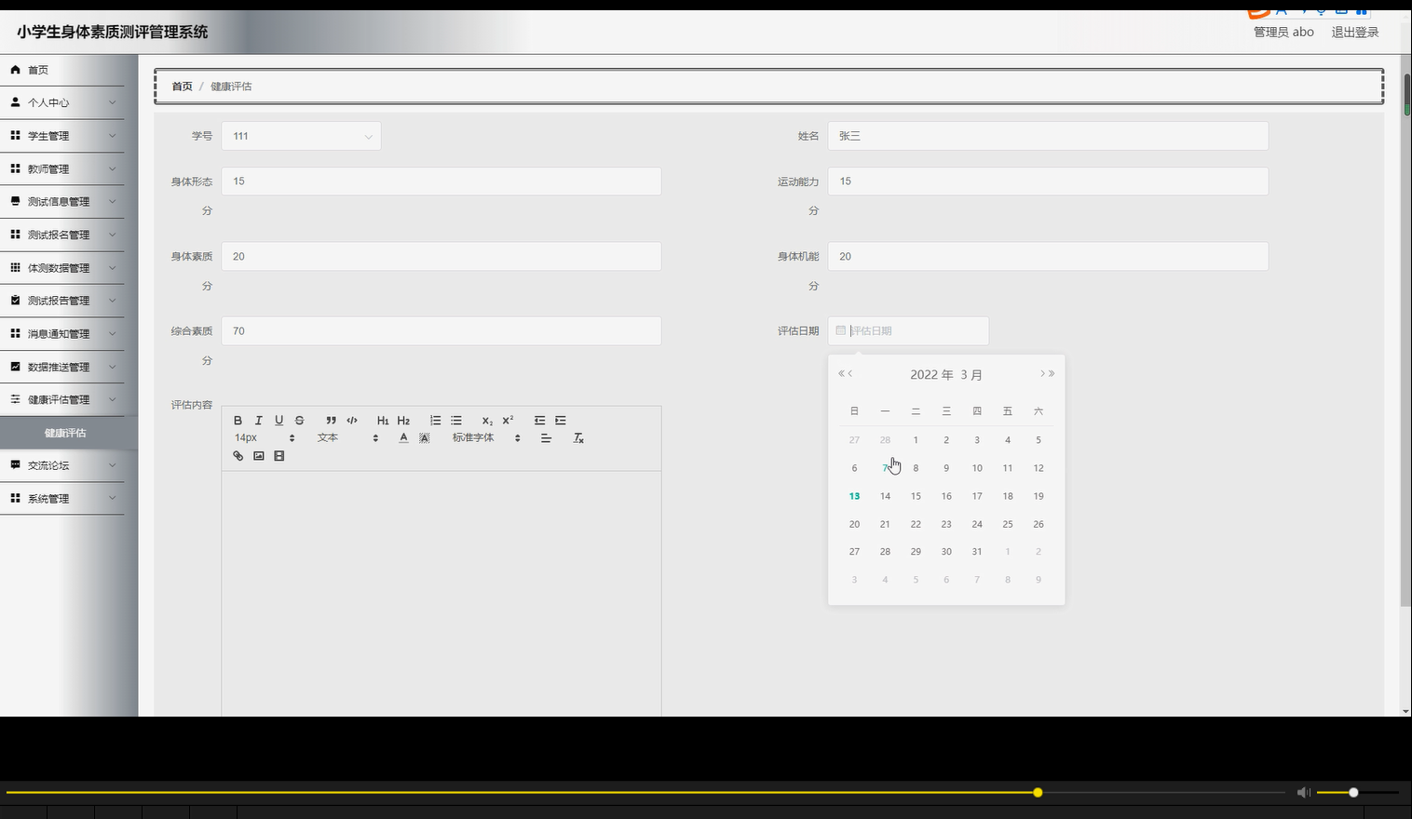
Task: Click inside the 评估内容 editor area
Action: (441, 594)
